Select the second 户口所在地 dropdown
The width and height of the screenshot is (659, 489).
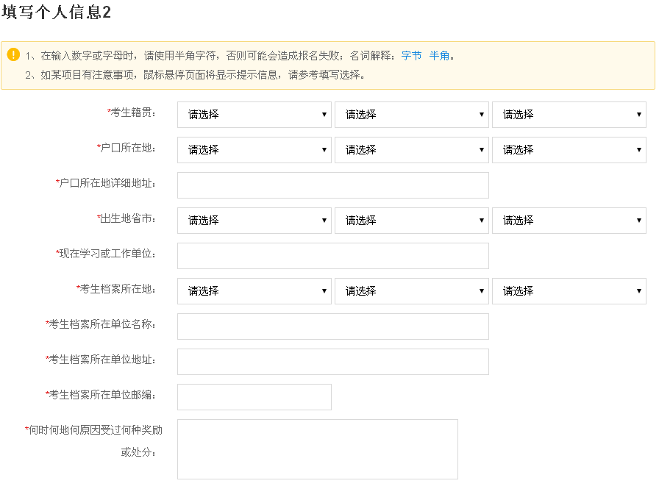click(x=411, y=150)
